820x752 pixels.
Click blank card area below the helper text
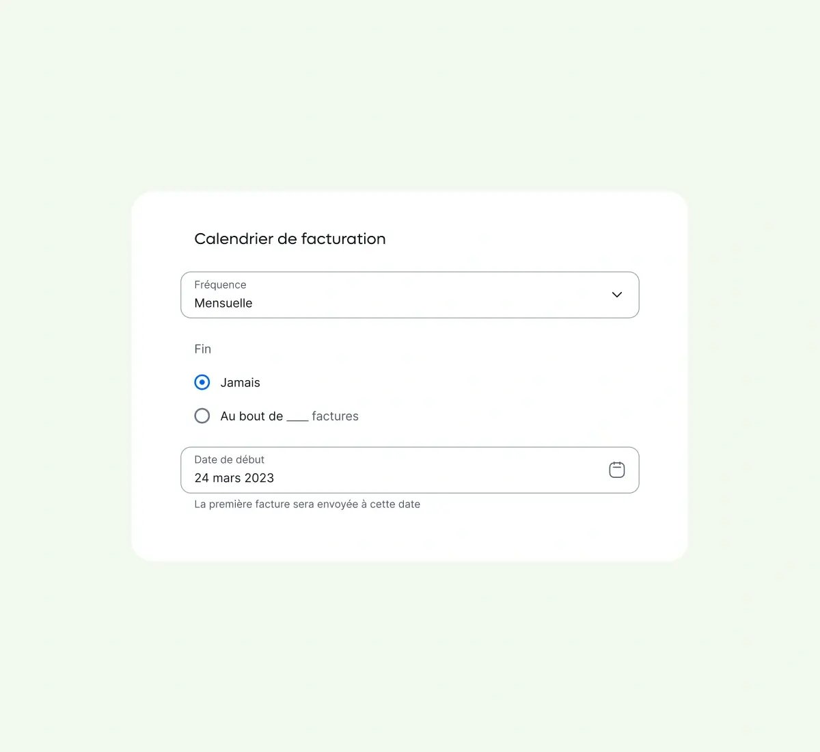410,537
